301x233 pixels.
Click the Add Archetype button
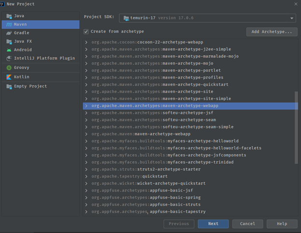point(272,32)
